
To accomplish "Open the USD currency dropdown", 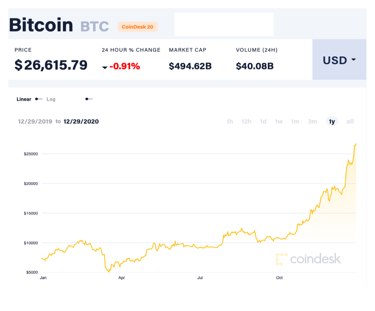I will (339, 60).
